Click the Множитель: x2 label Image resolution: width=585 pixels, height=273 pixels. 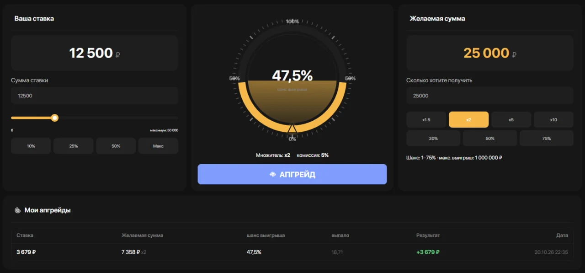[x=273, y=155]
